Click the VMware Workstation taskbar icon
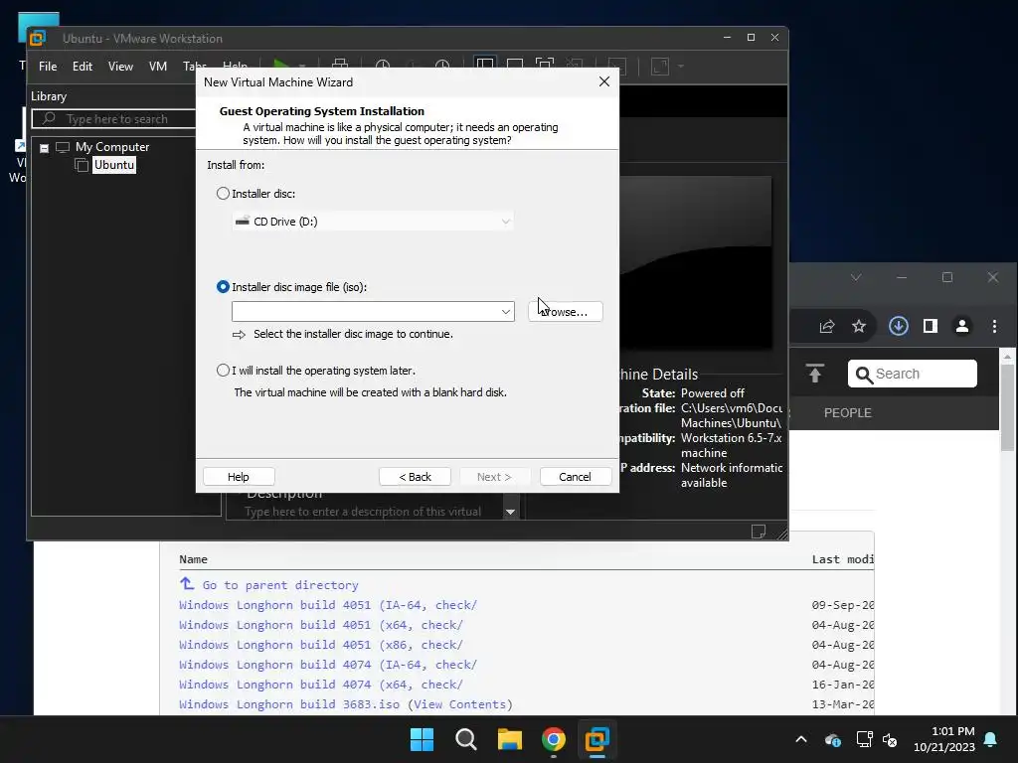Screen dimensions: 1018x763 point(596,739)
